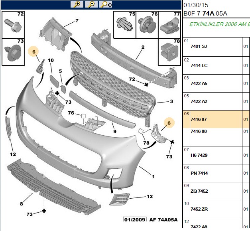Click callout number 9 for the trim strip
Image resolution: width=250 pixels, height=231 pixels.
[115, 131]
